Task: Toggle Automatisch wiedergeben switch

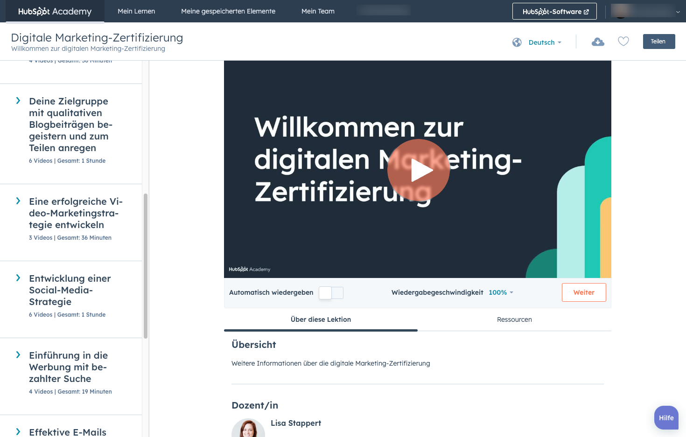Action: (331, 293)
